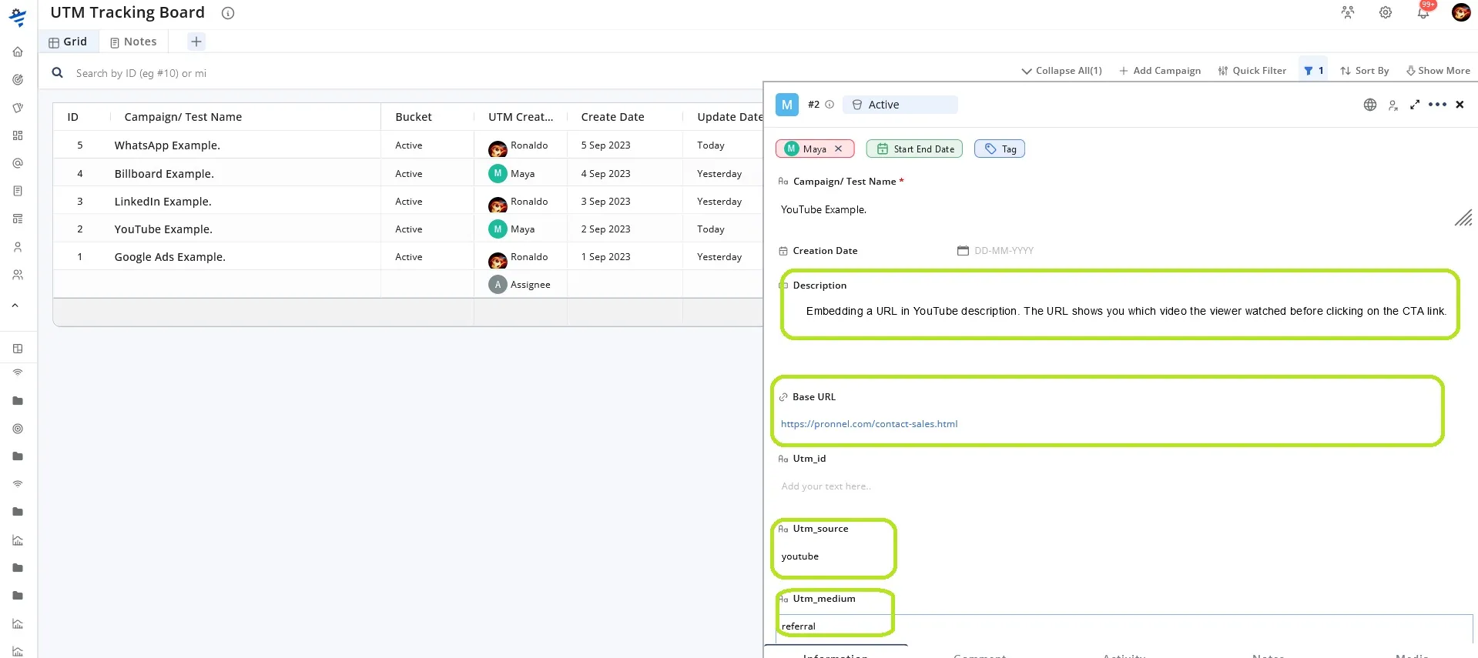Open the LinkedIn Example. row

(163, 202)
